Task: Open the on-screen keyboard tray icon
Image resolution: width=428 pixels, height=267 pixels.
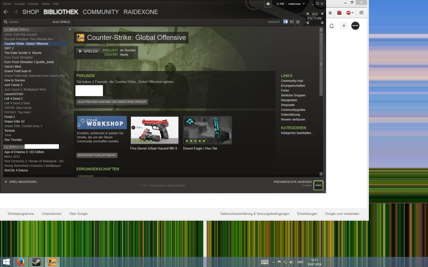Action: point(265,262)
